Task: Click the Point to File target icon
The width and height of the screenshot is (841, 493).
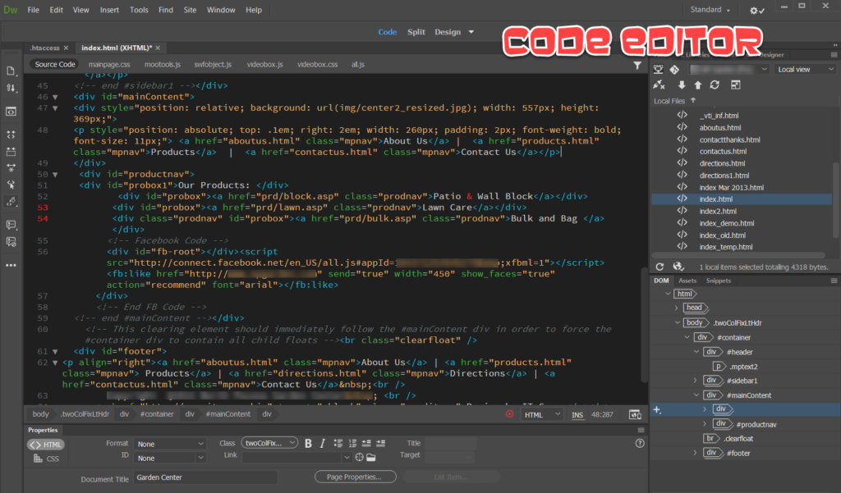Action: 360,457
